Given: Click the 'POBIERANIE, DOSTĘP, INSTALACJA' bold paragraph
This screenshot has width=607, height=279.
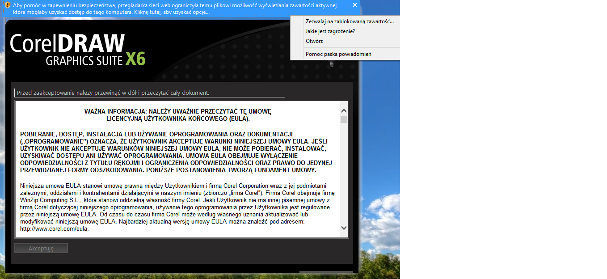Looking at the screenshot, I should click(x=176, y=152).
